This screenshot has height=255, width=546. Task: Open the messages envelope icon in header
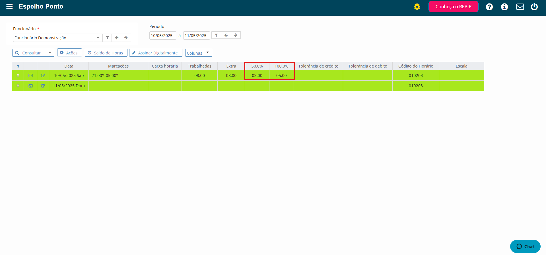pyautogui.click(x=520, y=7)
